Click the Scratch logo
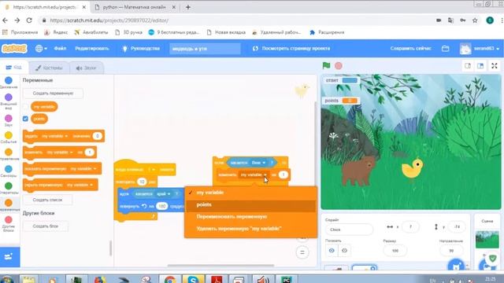504x283 pixels. click(x=14, y=49)
